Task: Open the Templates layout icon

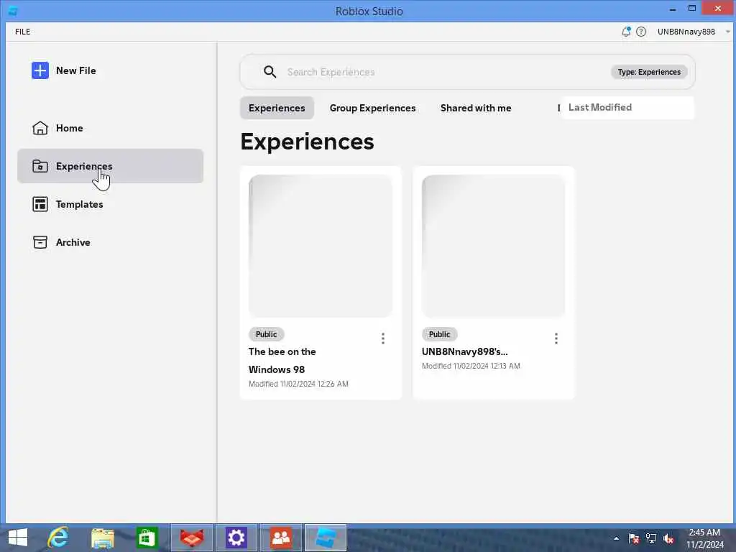Action: point(40,204)
